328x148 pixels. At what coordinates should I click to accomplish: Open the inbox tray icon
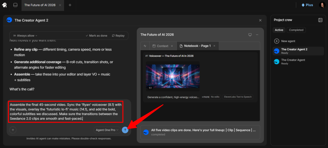pyautogui.click(x=15, y=5)
